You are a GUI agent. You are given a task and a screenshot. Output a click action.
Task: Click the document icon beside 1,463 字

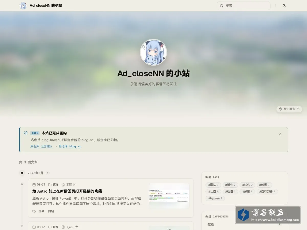[x=63, y=227]
